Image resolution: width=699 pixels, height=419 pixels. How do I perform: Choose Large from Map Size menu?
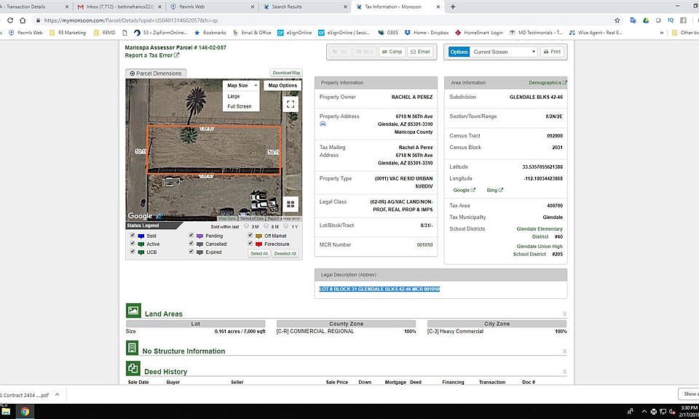[x=234, y=96]
